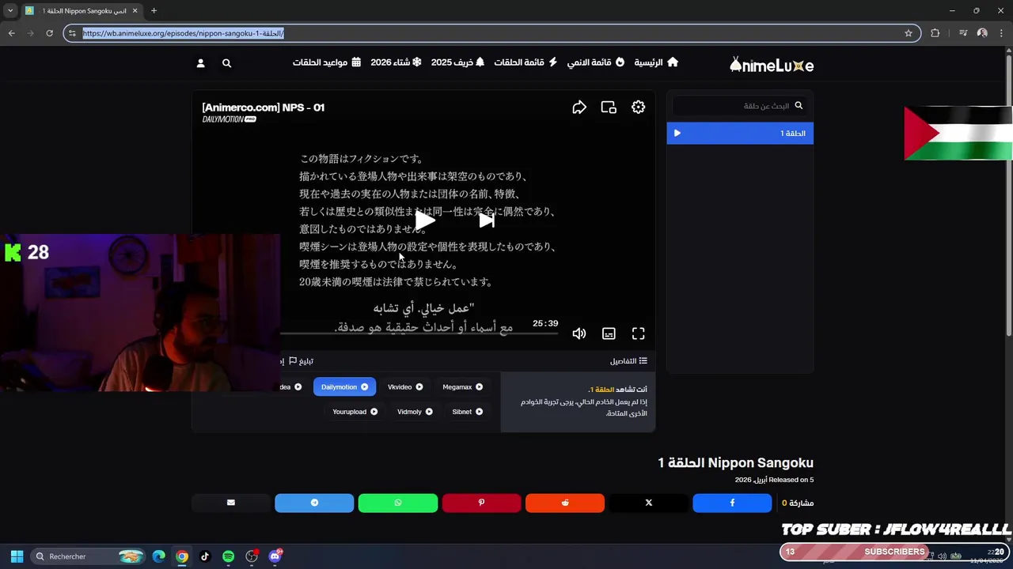Open the التفاصيل details tab
Image resolution: width=1013 pixels, height=569 pixels.
coord(628,361)
